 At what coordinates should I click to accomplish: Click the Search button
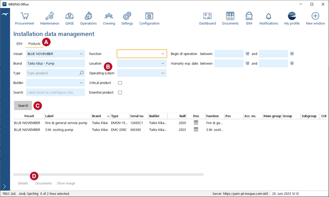click(x=23, y=105)
